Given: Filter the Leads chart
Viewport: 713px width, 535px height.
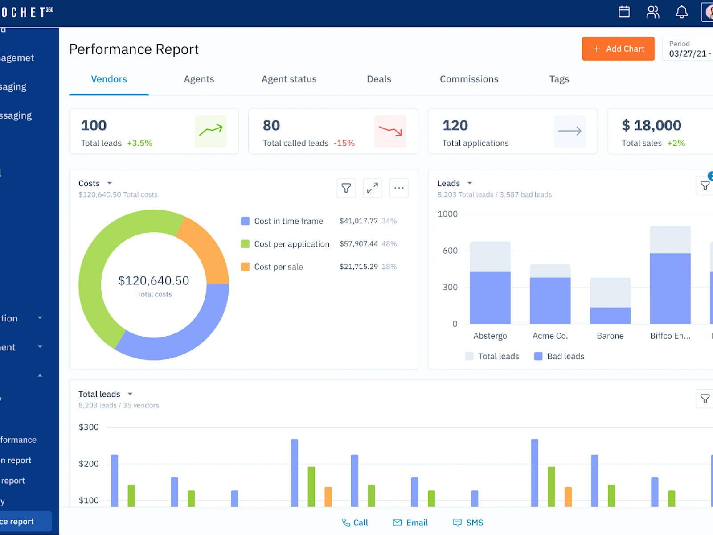Looking at the screenshot, I should point(705,185).
